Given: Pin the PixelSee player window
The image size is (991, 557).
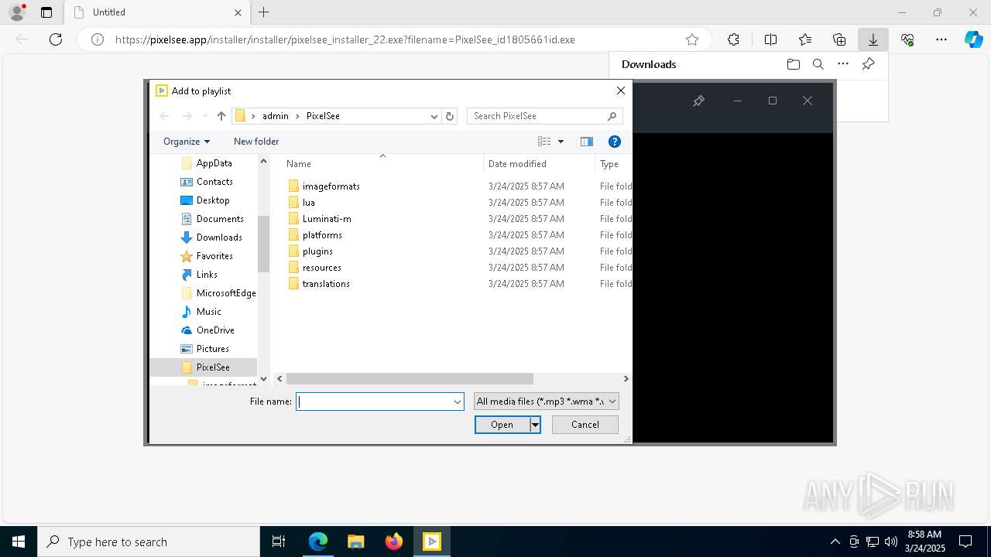Looking at the screenshot, I should (698, 101).
